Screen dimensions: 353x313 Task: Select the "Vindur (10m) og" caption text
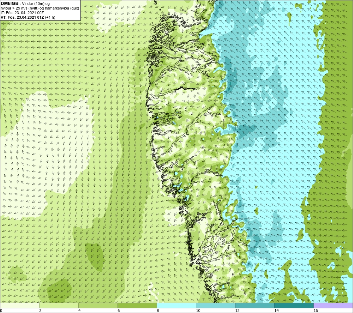[36, 4]
